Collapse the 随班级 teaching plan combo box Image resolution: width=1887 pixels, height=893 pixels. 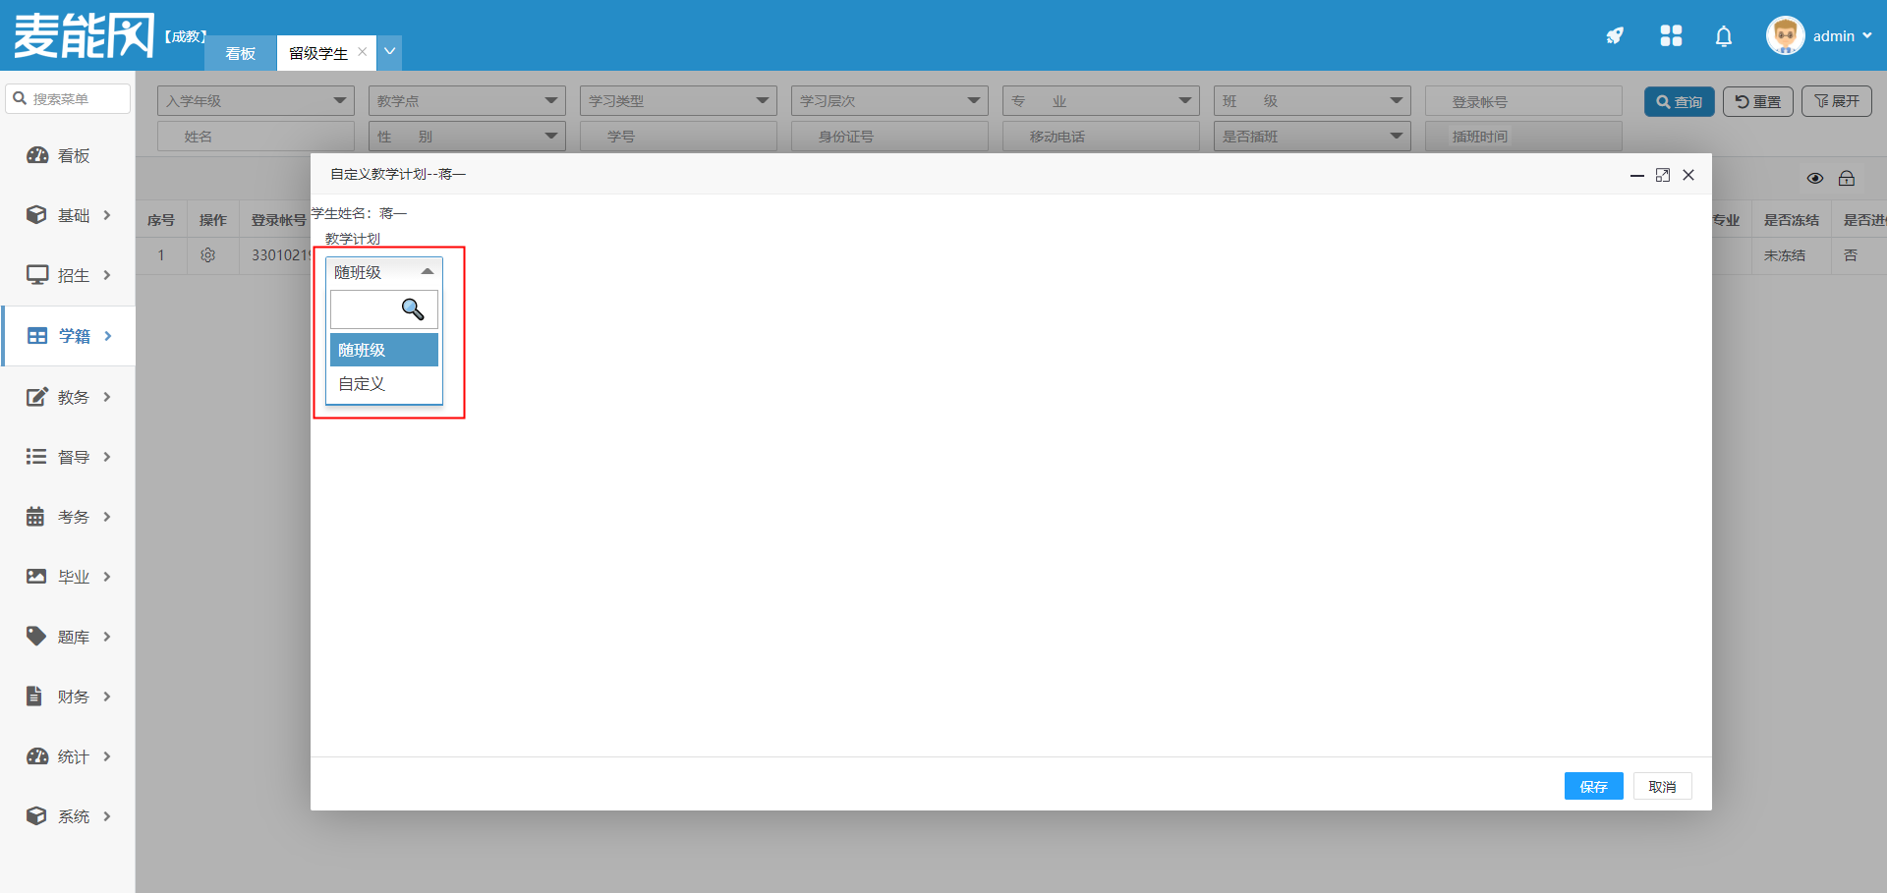[384, 272]
